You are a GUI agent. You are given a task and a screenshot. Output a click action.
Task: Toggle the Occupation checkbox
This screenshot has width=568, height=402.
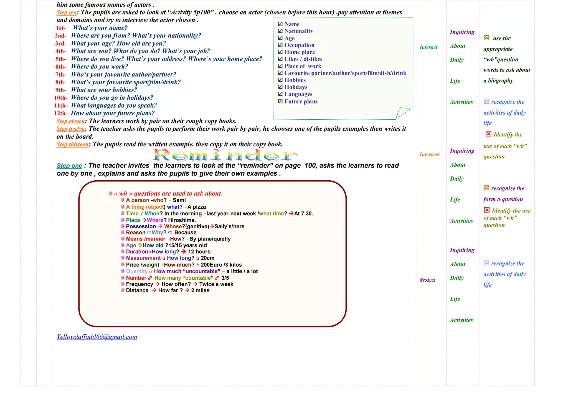(280, 45)
